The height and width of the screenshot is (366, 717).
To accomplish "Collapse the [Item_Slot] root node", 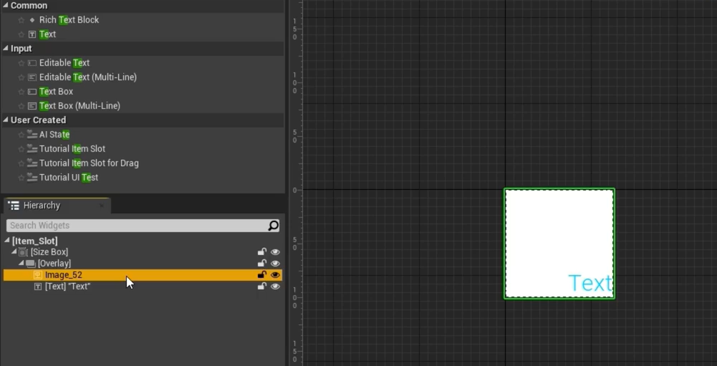I will 7,241.
